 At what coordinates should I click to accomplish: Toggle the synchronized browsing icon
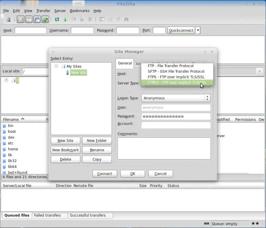(118, 19)
